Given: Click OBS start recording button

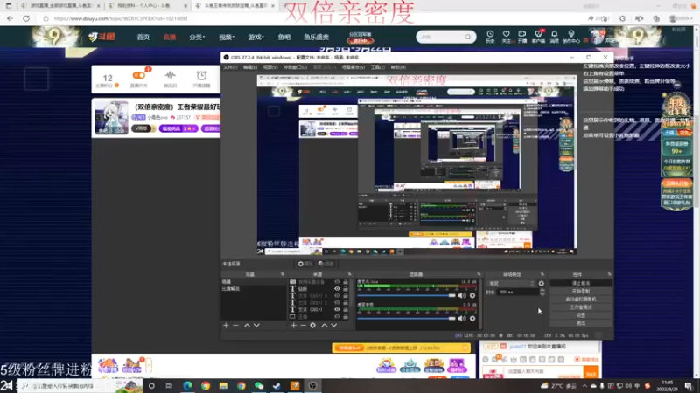Looking at the screenshot, I should tap(581, 292).
